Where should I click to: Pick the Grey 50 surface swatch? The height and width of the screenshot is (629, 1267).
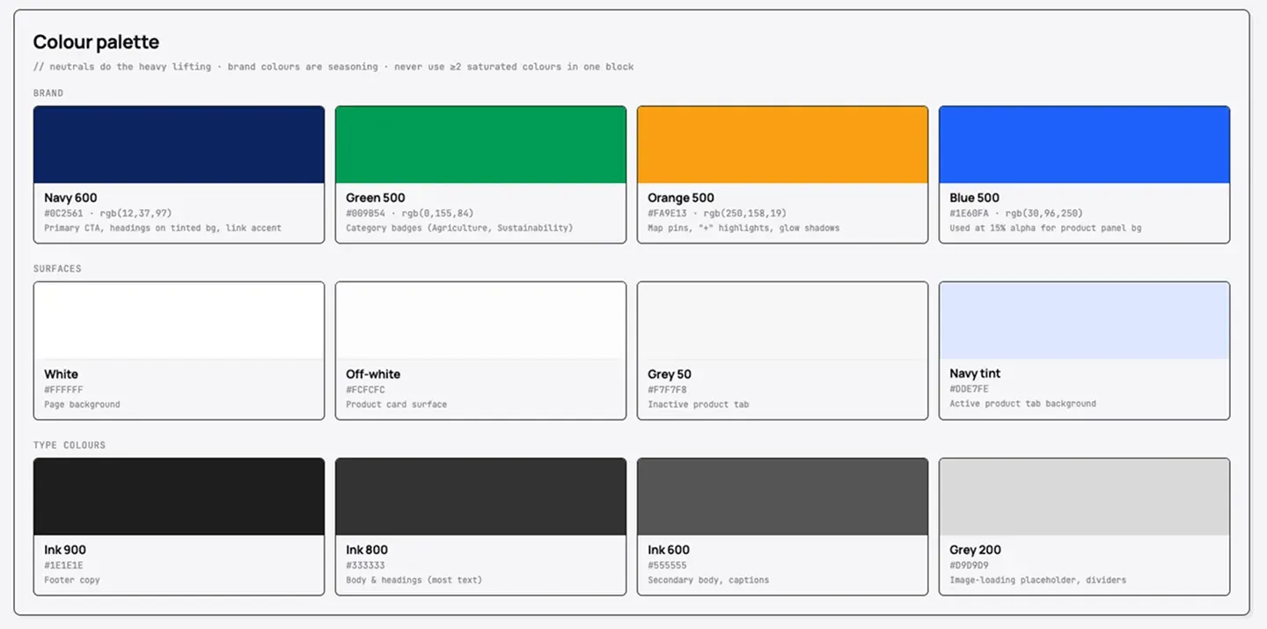tap(782, 320)
